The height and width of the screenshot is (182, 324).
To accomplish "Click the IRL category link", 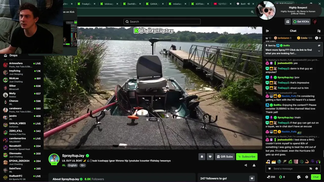I will pos(64,165).
